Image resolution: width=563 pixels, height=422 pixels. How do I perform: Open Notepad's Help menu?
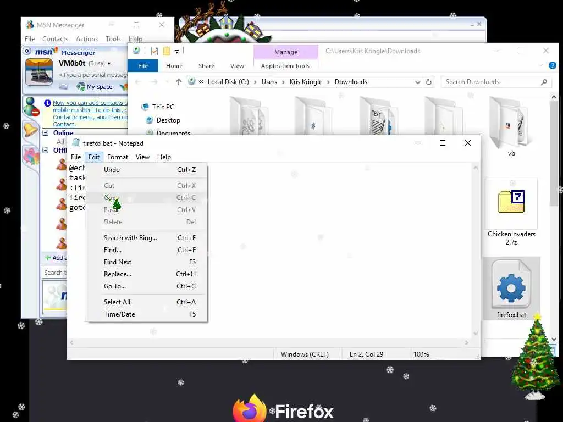coord(164,157)
